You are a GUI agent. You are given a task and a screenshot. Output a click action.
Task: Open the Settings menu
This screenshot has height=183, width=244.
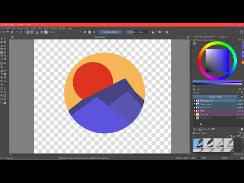tap(54, 28)
